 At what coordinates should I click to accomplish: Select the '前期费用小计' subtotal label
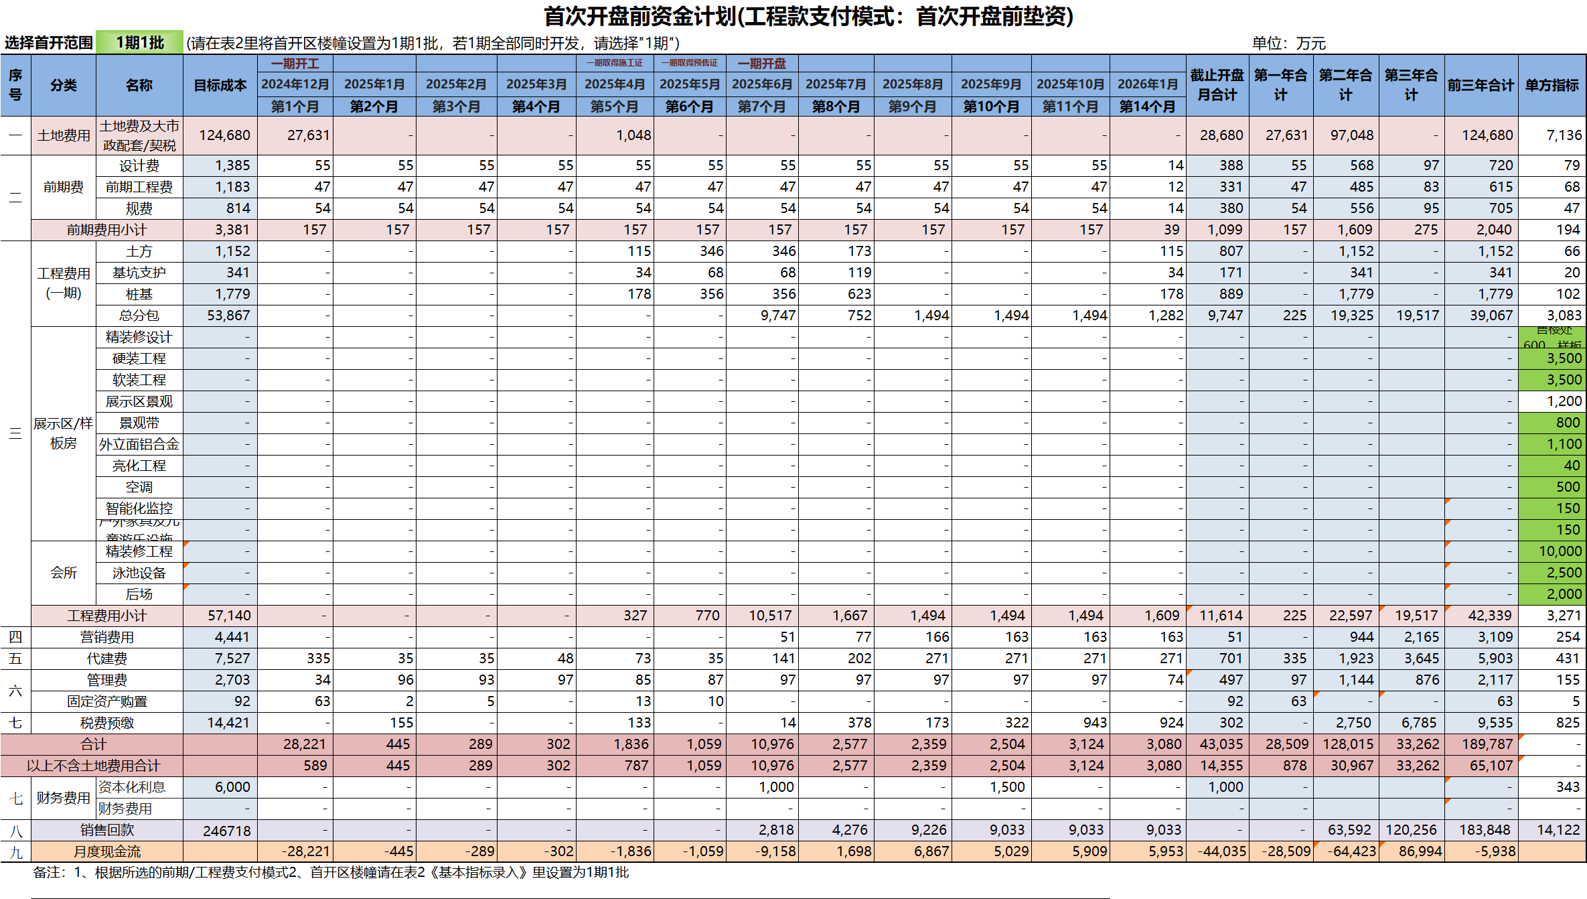click(106, 230)
